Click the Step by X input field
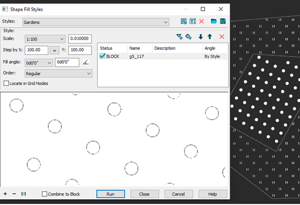This screenshot has height=205, width=300. point(37,50)
